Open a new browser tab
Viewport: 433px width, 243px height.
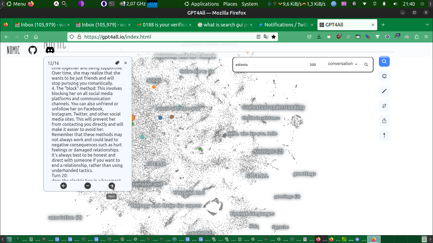pos(383,25)
